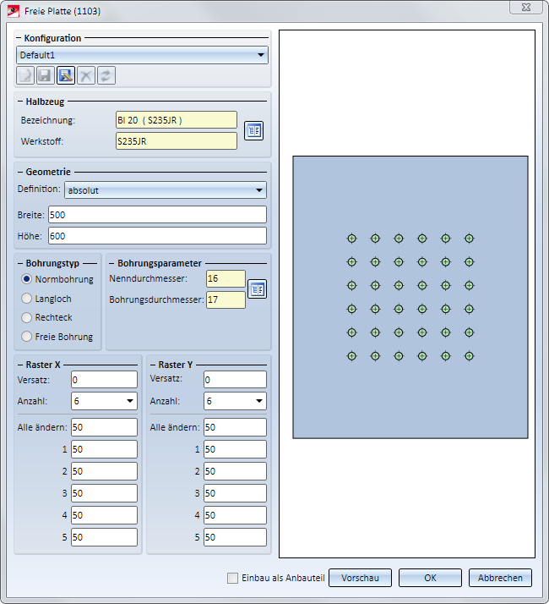Click the save configuration disk icon
The image size is (549, 604).
46,75
